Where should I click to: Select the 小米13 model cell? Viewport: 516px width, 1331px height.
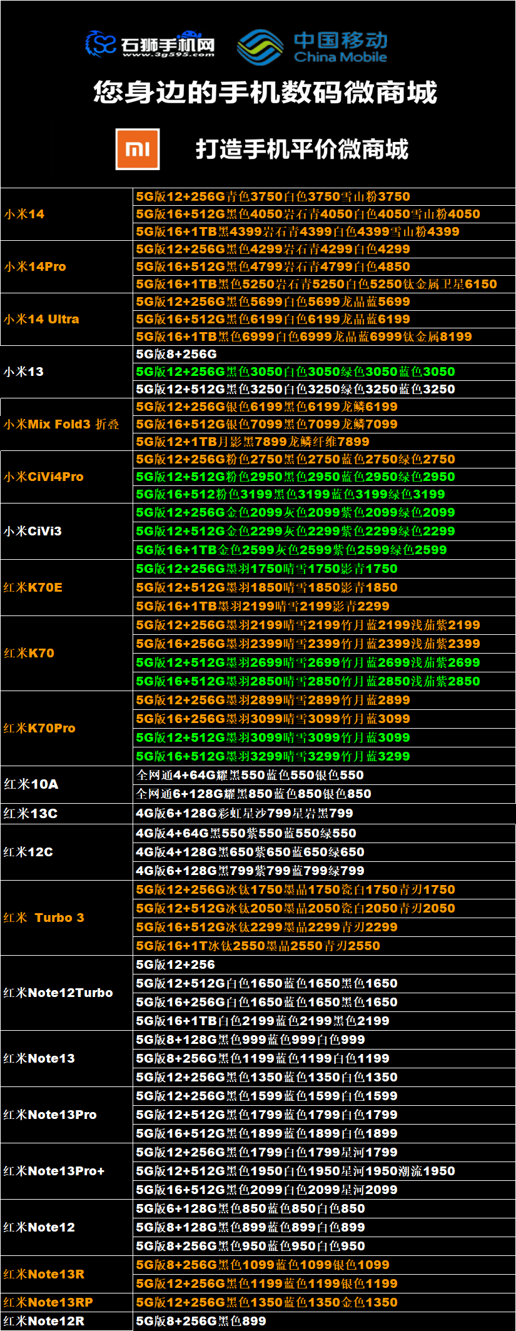tap(67, 372)
